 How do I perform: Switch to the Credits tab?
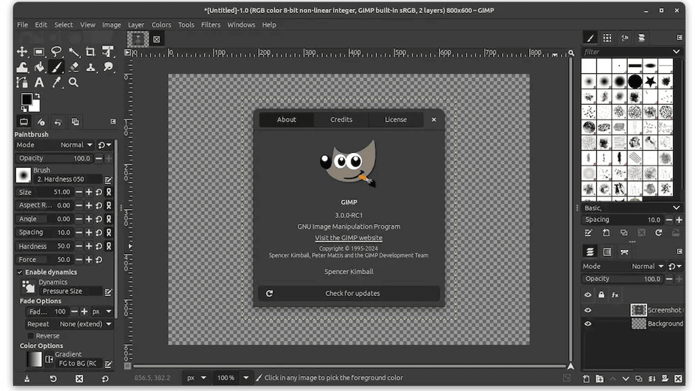coord(341,119)
